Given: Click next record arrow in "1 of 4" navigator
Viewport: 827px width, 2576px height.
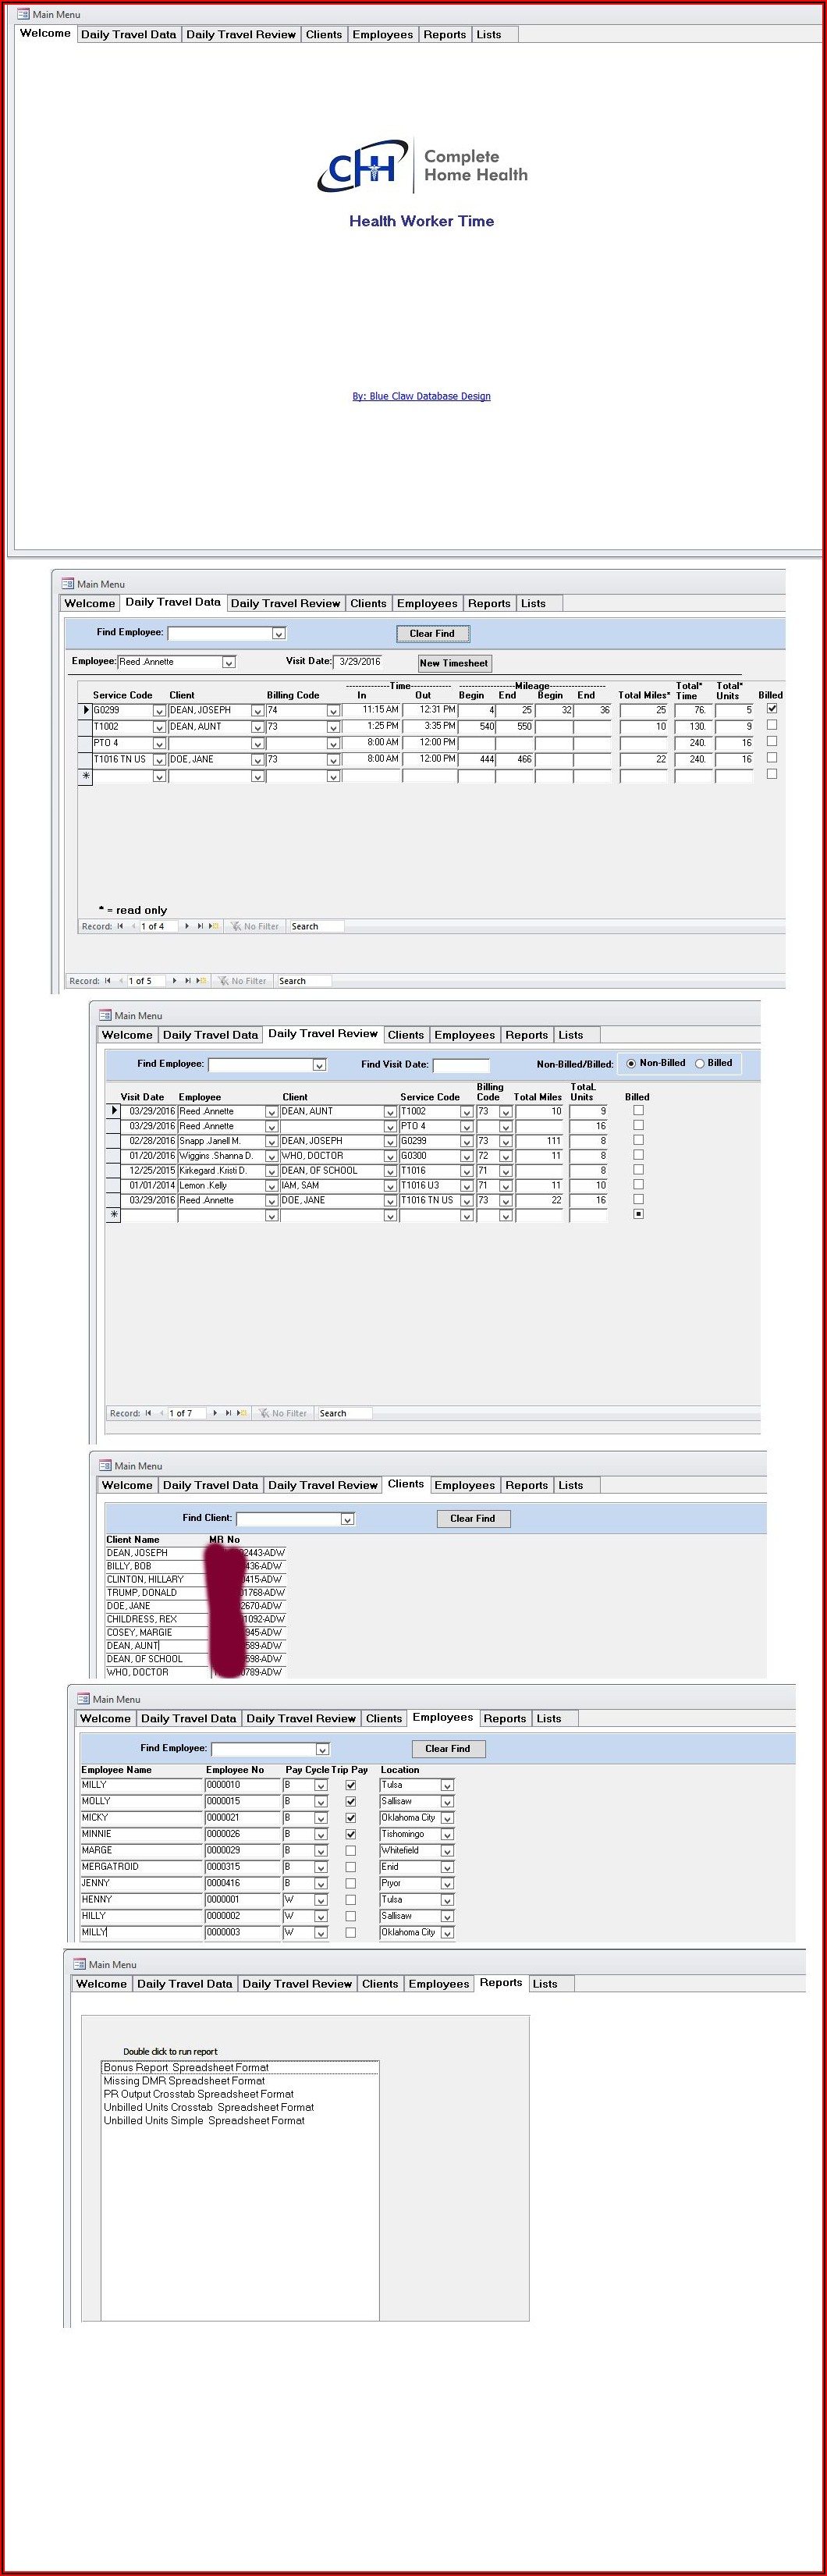Looking at the screenshot, I should point(187,926).
